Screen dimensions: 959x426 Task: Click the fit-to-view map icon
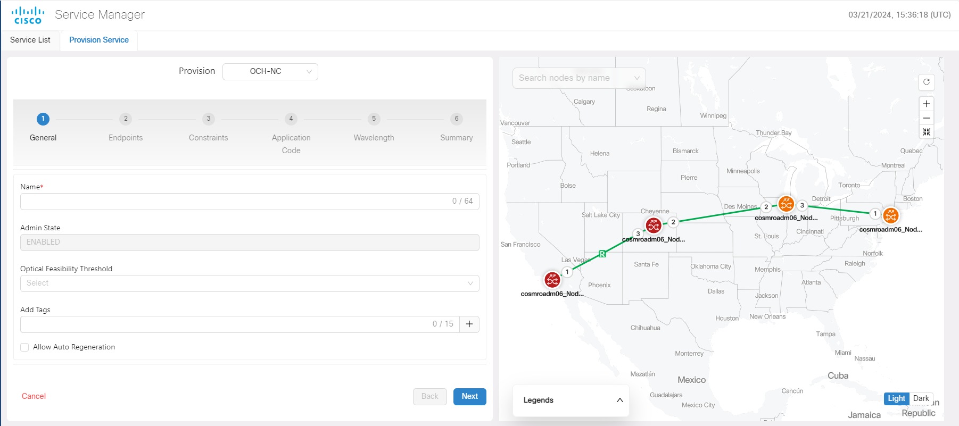[927, 132]
